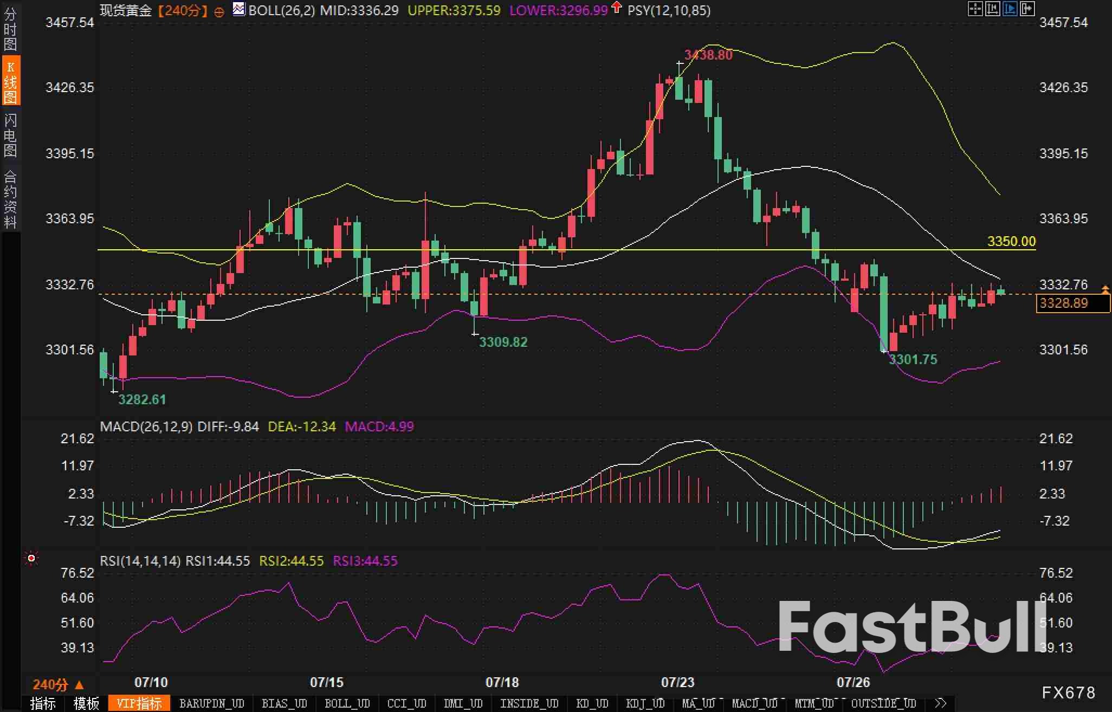Open the 【240分】 period dropdown in title

(183, 10)
